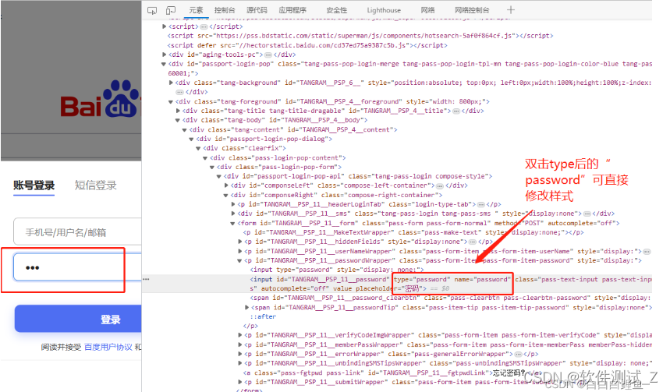This screenshot has width=670, height=392.
Task: Switch to the 元素 tab
Action: coord(196,10)
